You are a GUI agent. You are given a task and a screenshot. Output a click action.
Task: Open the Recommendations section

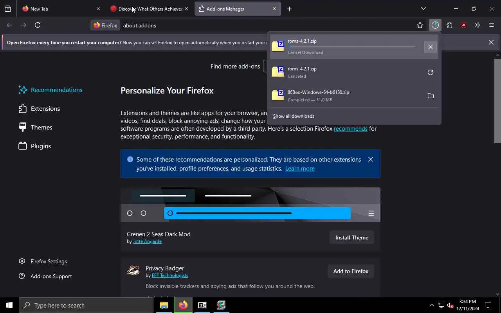pos(50,90)
